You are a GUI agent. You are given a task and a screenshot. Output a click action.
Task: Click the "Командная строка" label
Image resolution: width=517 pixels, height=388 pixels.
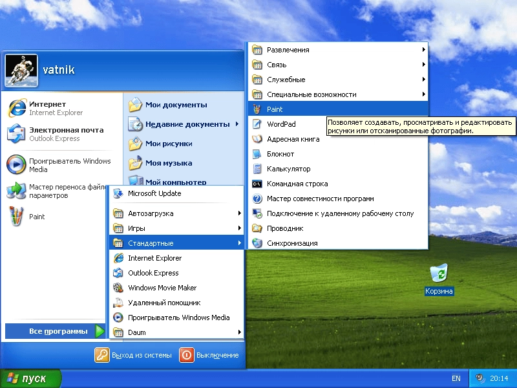click(x=297, y=184)
